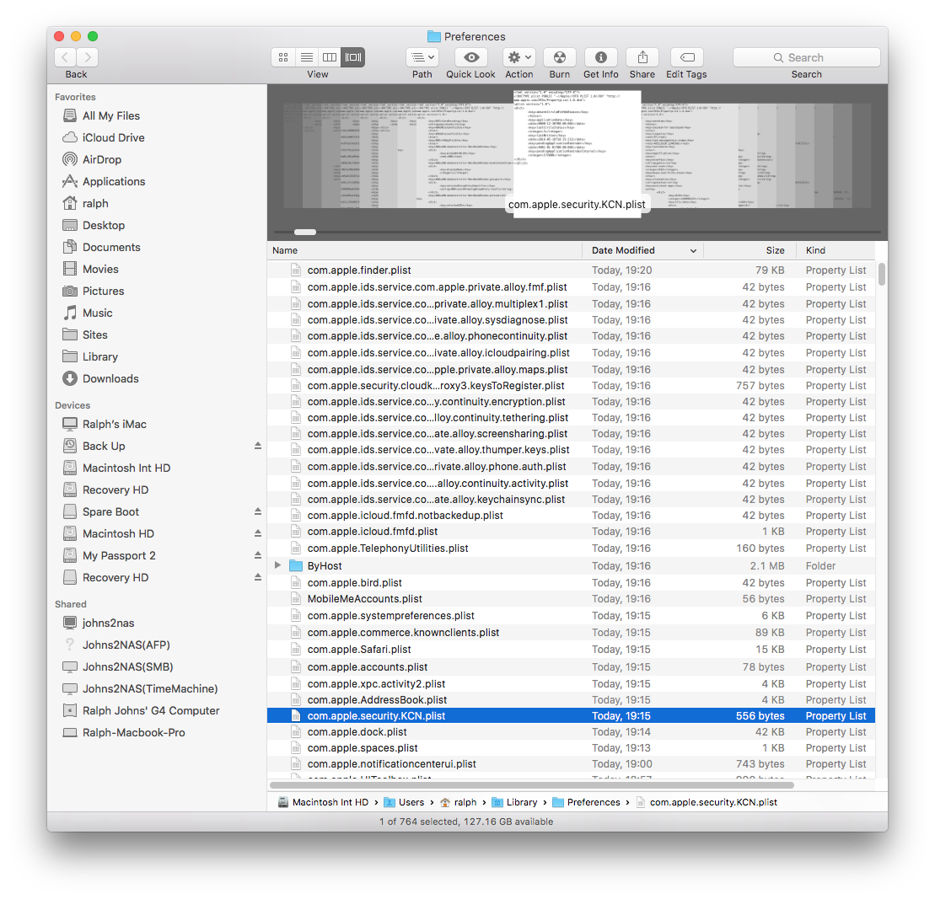
Task: Switch to Cover Flow view
Action: [353, 57]
